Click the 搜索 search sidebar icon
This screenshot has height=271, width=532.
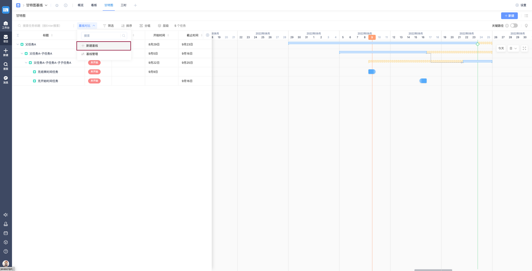pyautogui.click(x=6, y=66)
